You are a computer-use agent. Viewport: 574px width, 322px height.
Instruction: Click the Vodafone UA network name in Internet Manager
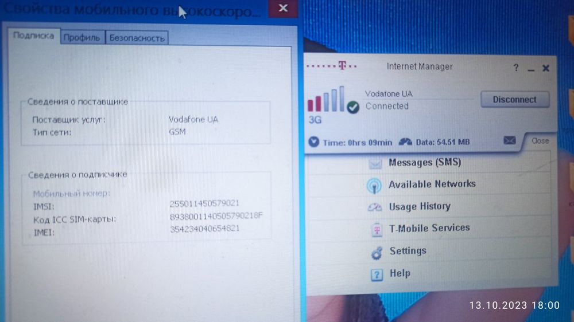[x=389, y=94]
